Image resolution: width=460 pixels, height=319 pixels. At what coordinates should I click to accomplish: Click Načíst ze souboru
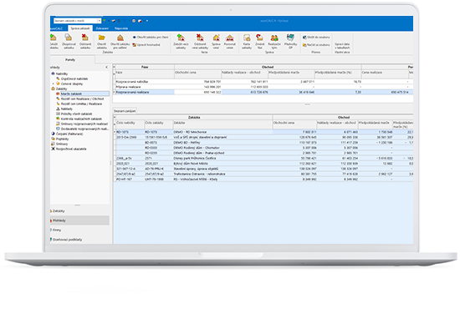316,45
